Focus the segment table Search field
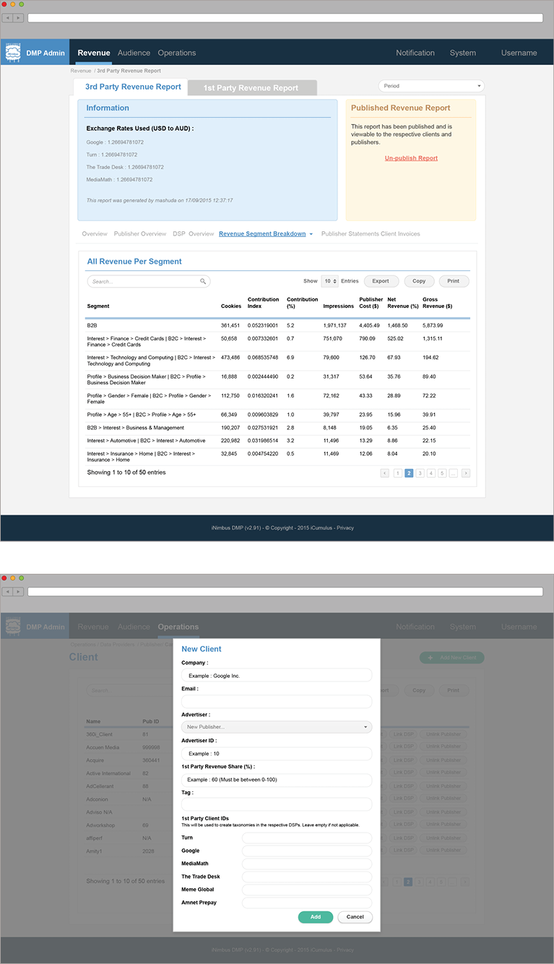The image size is (554, 964). pos(149,281)
